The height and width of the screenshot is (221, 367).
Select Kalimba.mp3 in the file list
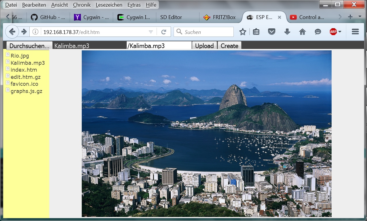[x=28, y=63]
